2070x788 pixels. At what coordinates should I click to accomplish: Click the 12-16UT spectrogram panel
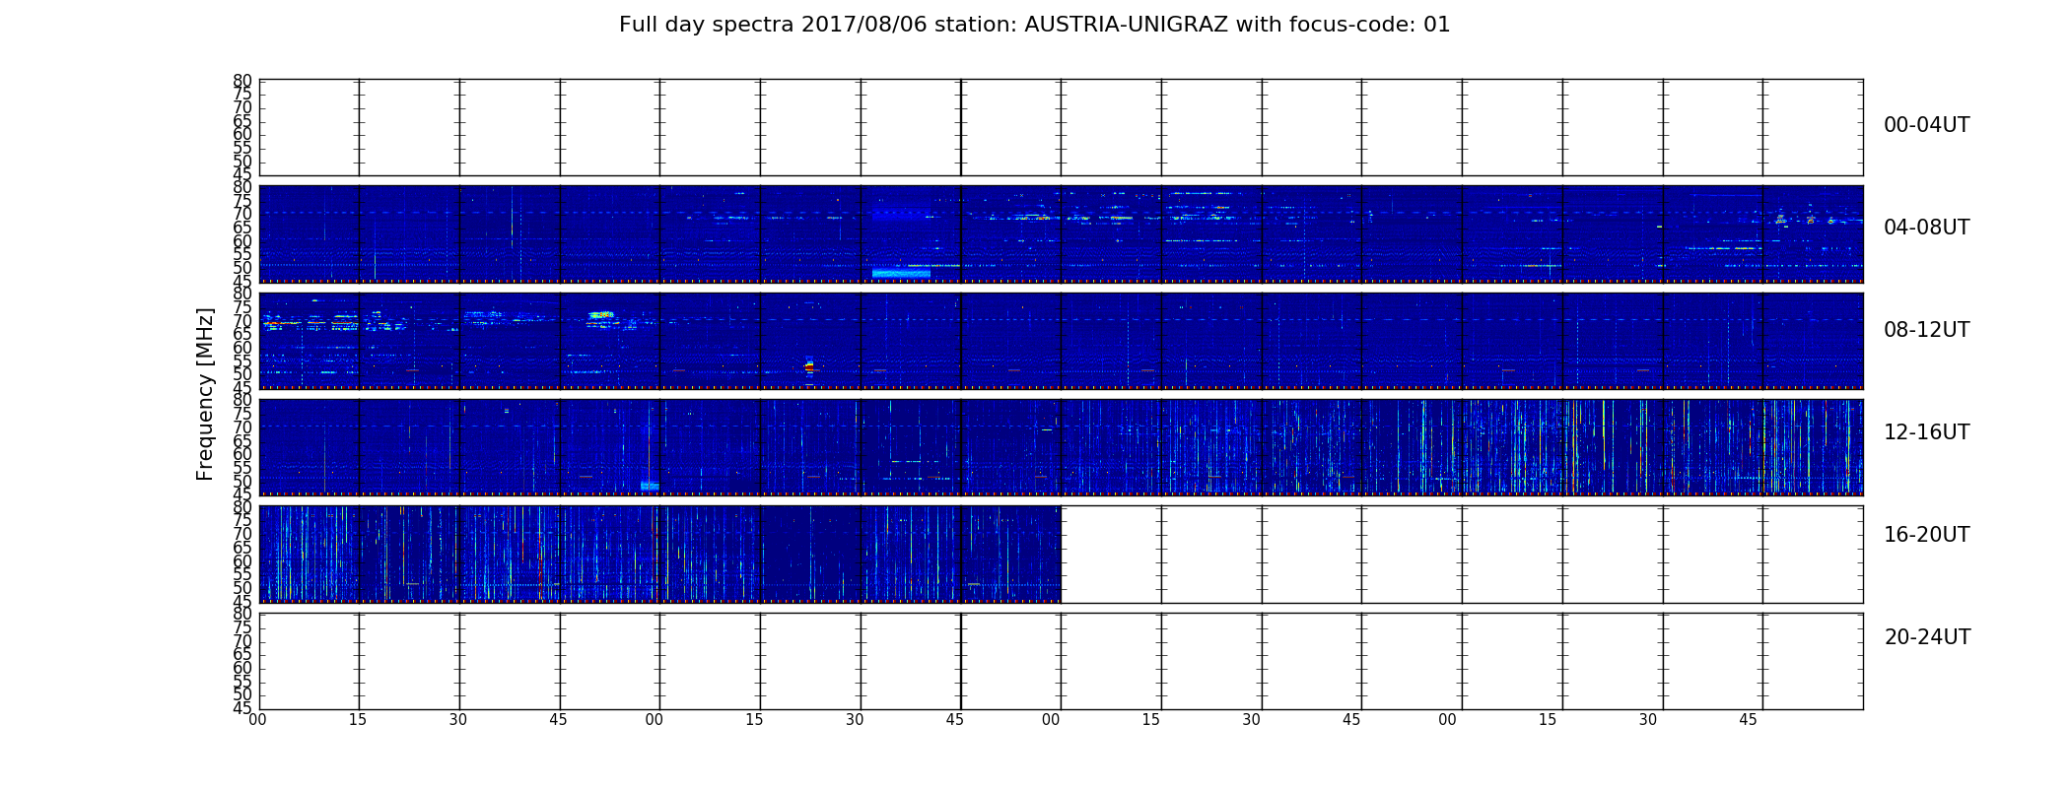tap(1061, 447)
